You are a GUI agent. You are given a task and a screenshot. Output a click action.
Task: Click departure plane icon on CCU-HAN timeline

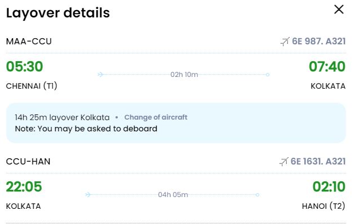(x=88, y=194)
